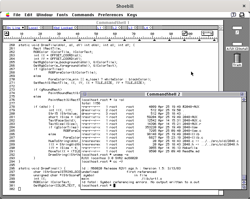
Task: Click the 'uname -a' command text
Action: 121,155
